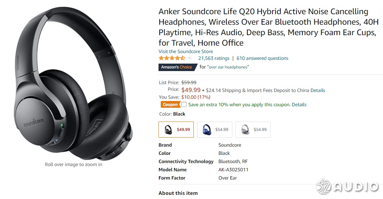Choose the blue headphones color option
This screenshot has height=199, width=383.
[215, 129]
